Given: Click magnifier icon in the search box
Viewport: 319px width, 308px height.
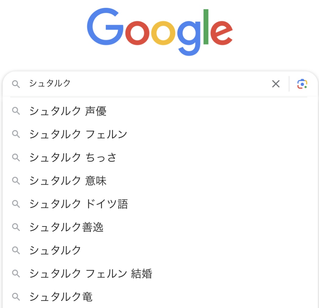Looking at the screenshot, I should click(16, 84).
